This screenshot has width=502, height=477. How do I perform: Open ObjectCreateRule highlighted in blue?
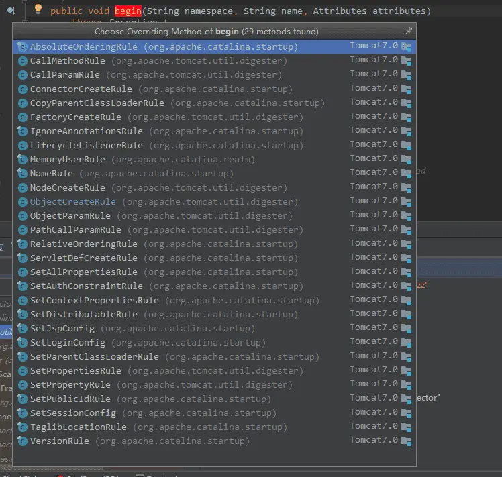[x=214, y=201]
